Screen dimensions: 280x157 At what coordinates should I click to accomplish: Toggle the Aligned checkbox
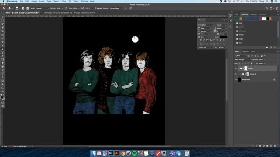(x=95, y=8)
